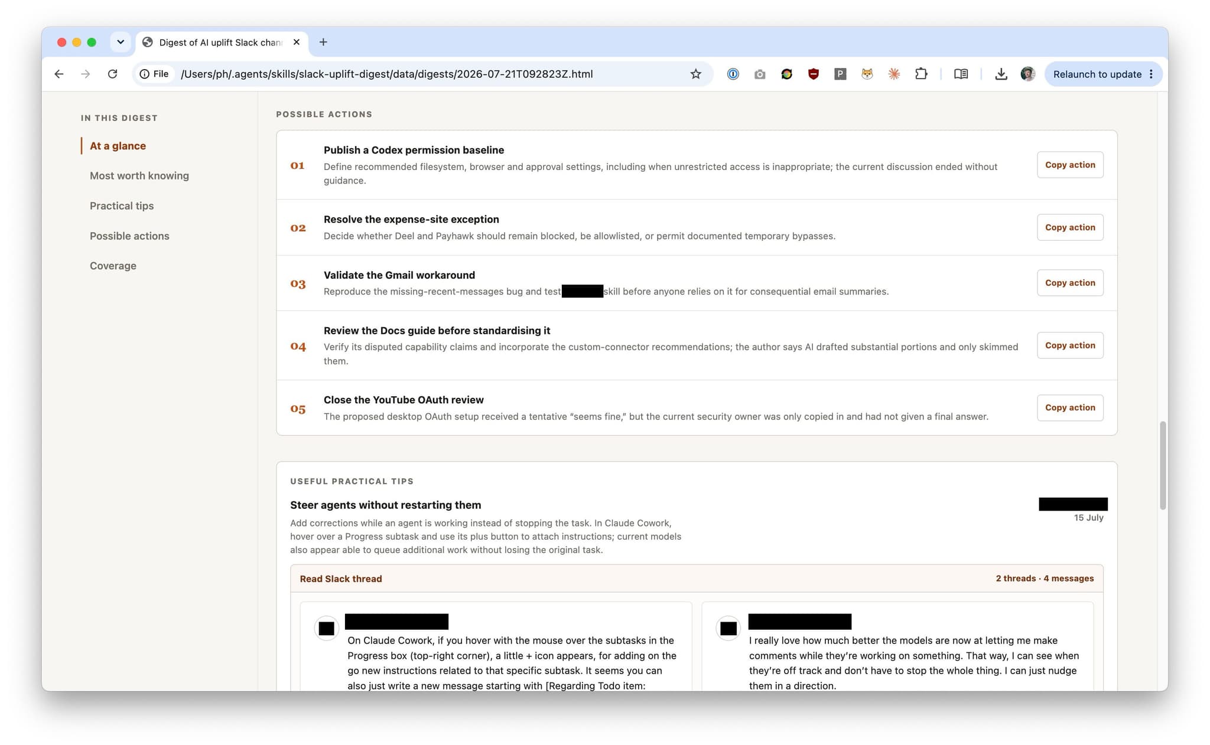Jump to At a glance section
Viewport: 1210px width, 745px height.
pos(118,146)
